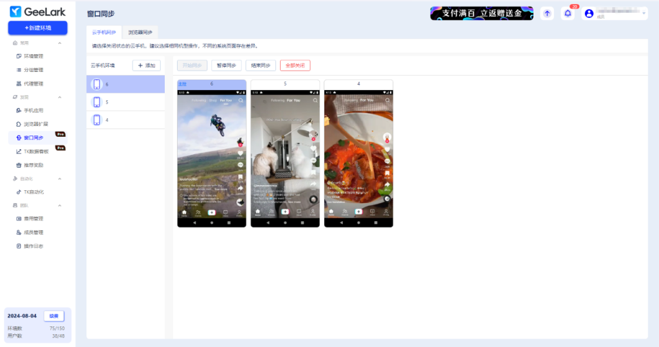The image size is (659, 347).
Task: Click the 暂停同步 button
Action: click(227, 66)
